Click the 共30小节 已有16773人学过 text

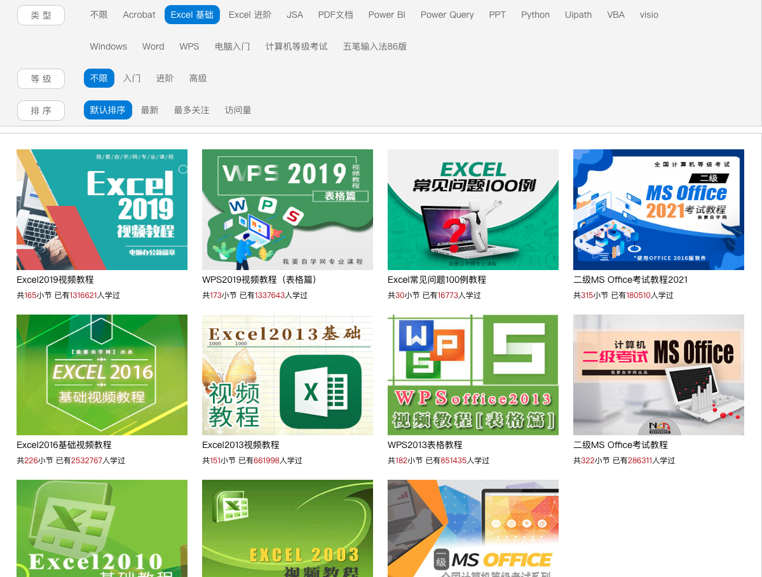[434, 295]
